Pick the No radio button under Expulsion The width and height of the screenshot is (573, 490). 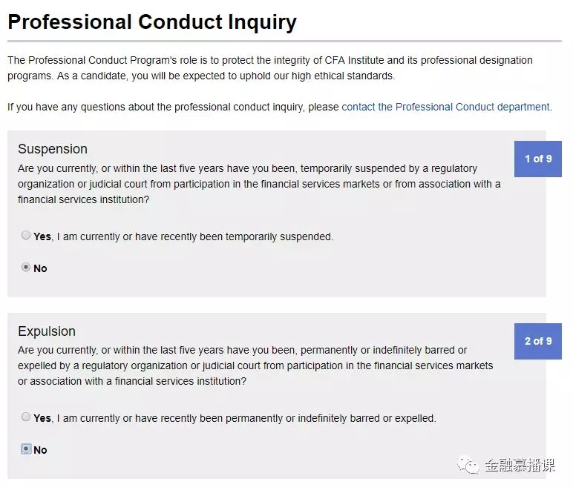pos(26,449)
